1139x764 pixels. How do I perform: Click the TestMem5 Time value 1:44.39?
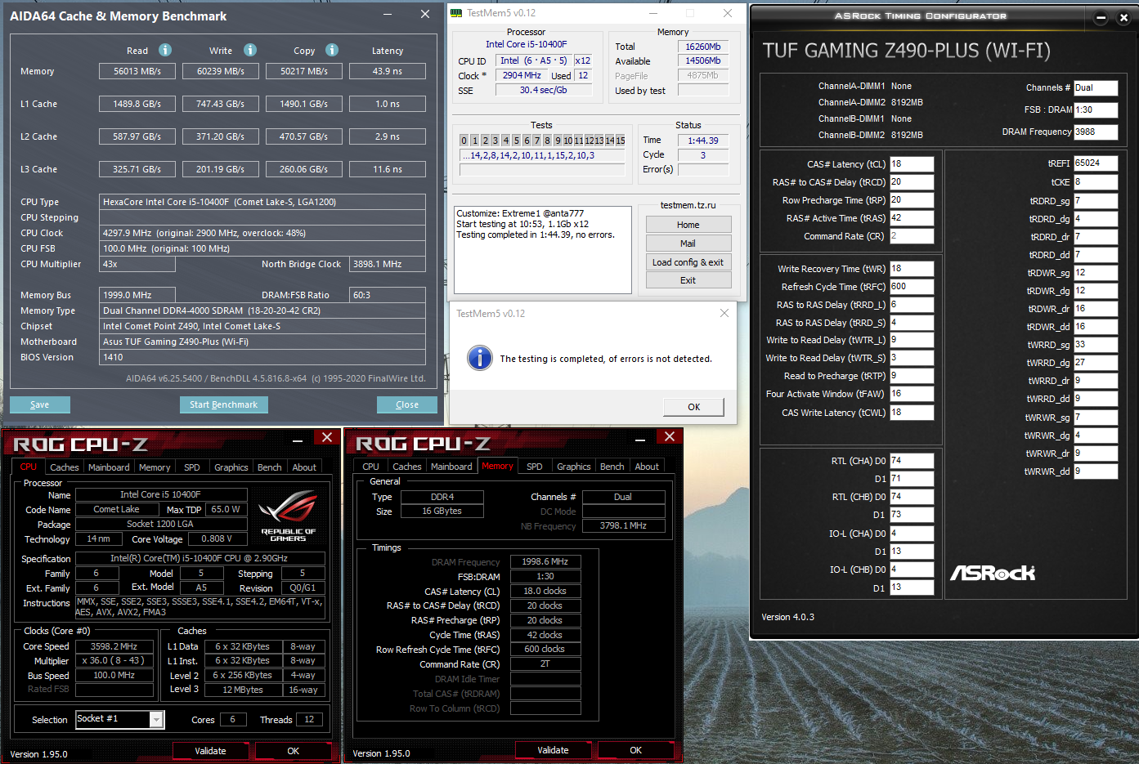703,141
